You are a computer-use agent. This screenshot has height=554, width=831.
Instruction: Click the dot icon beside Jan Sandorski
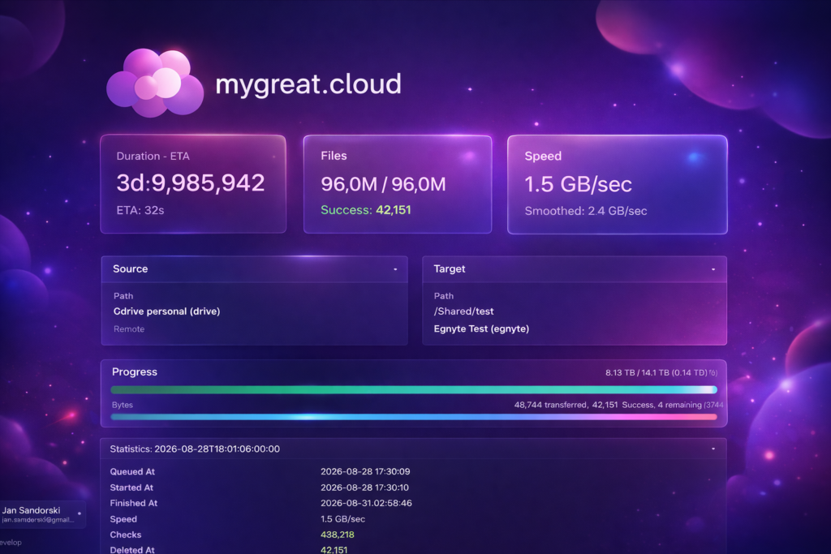pos(79,512)
